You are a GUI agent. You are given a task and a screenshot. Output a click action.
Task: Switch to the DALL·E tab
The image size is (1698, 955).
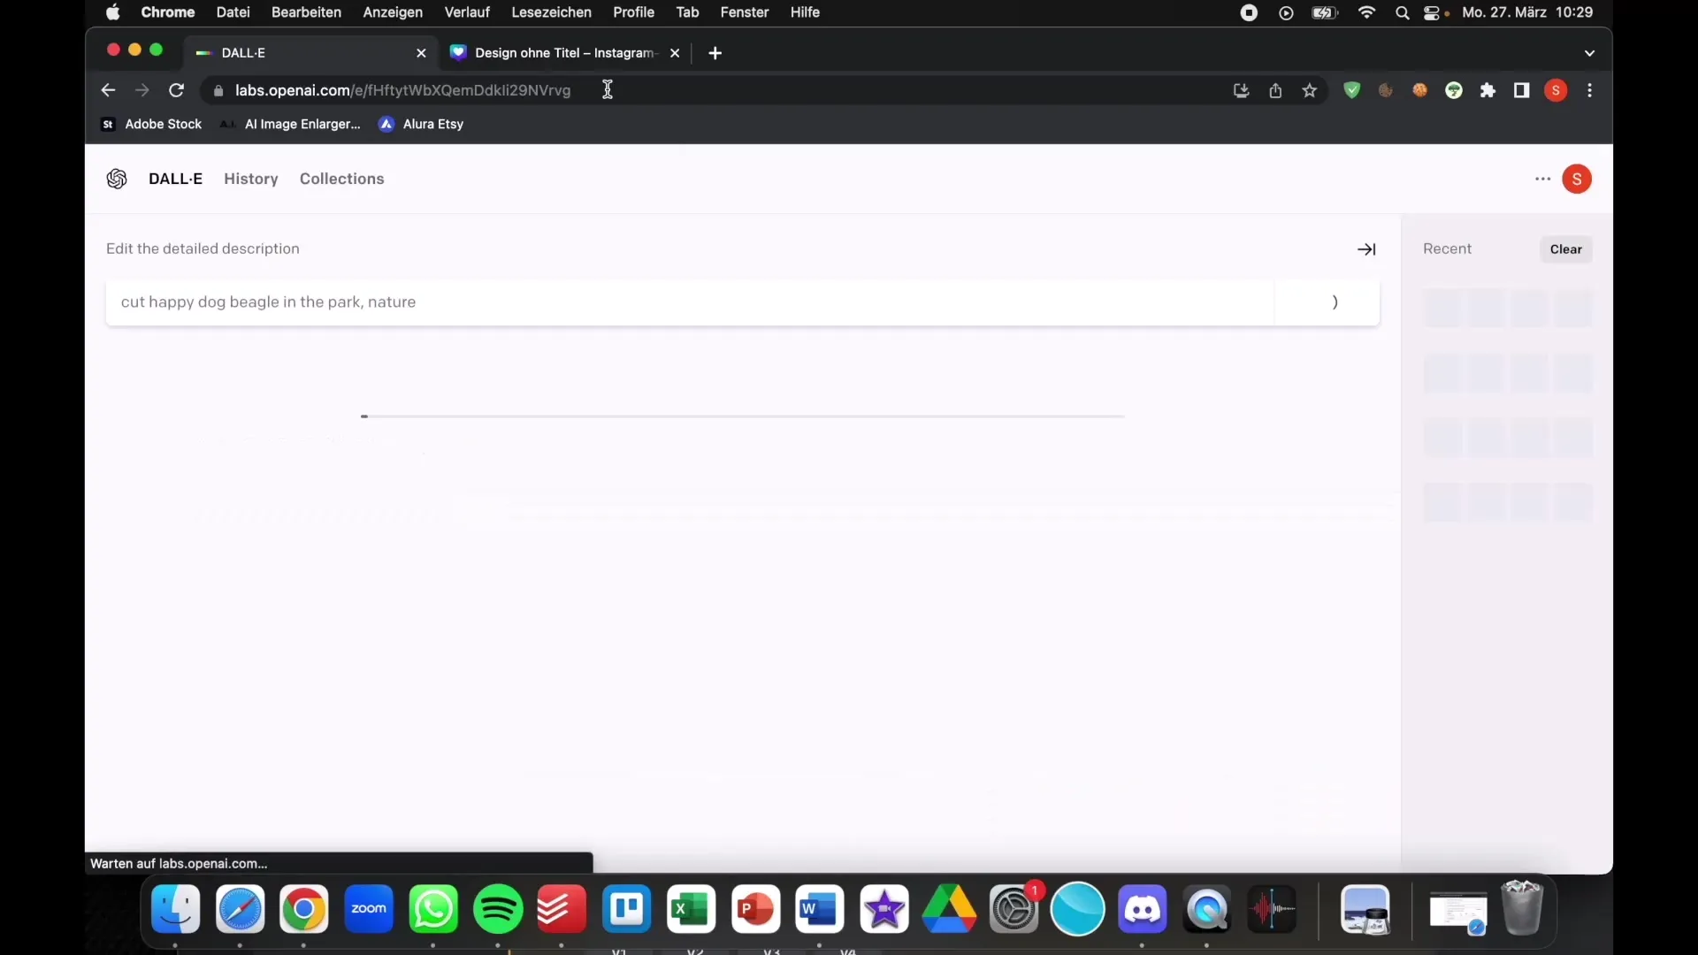310,53
